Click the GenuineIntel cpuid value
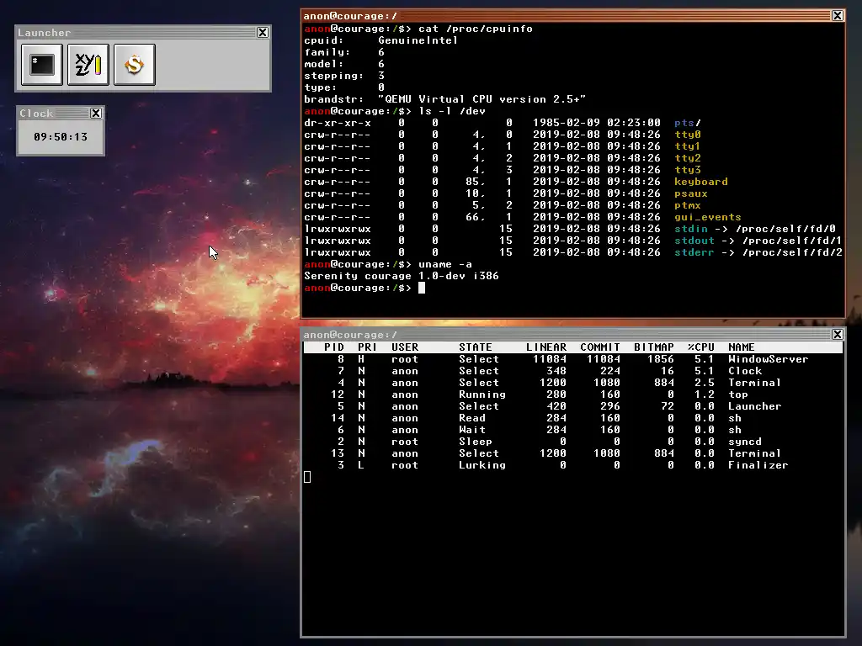Image resolution: width=862 pixels, height=646 pixels. 418,40
